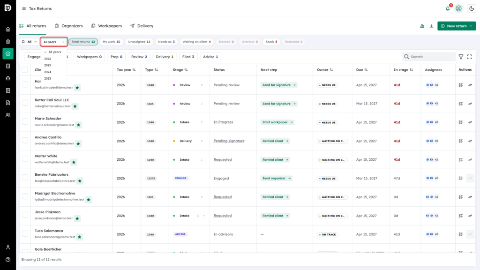Open the checklist action icon for Marie Schrader
480x270 pixels.
coord(461,122)
